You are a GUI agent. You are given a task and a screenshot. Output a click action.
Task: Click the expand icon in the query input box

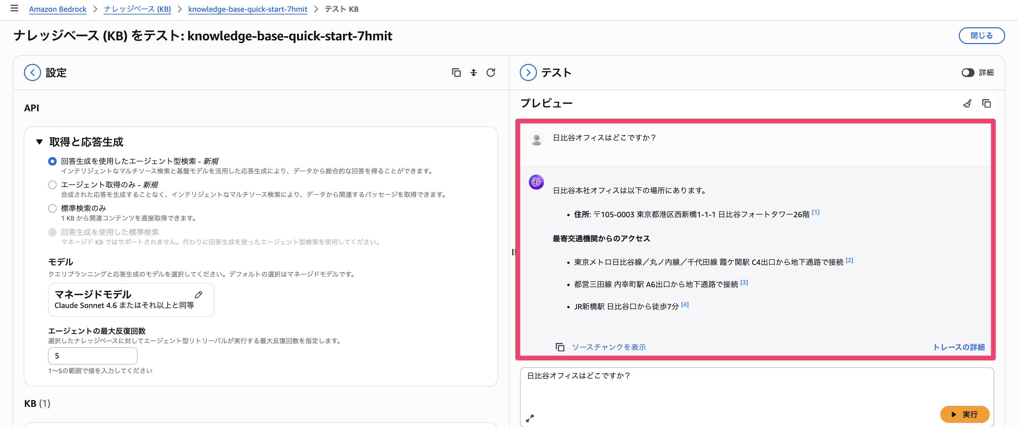pos(530,418)
